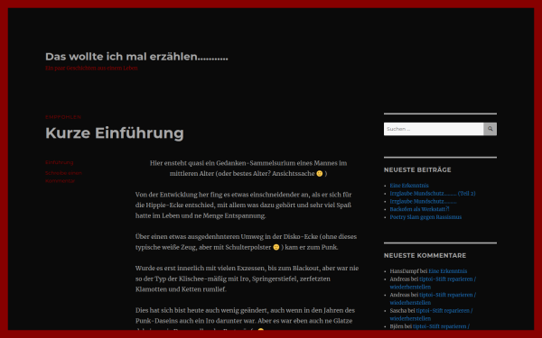The height and width of the screenshot is (338, 542).
Task: Open the Kurze Einführung post title
Action: (x=115, y=133)
